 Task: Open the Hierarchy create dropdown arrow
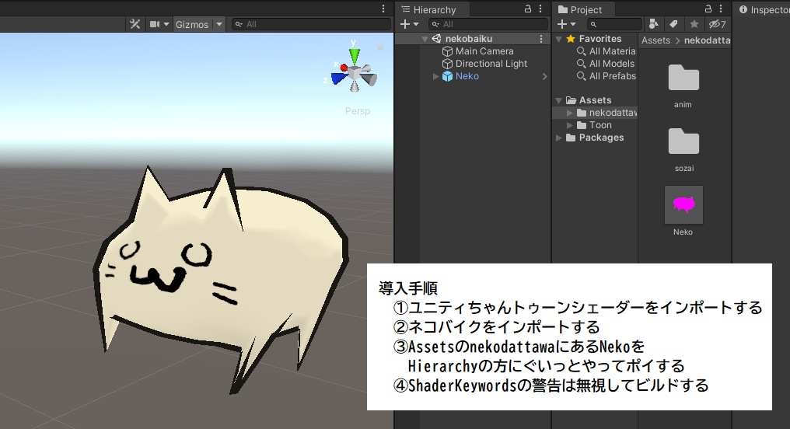click(416, 24)
